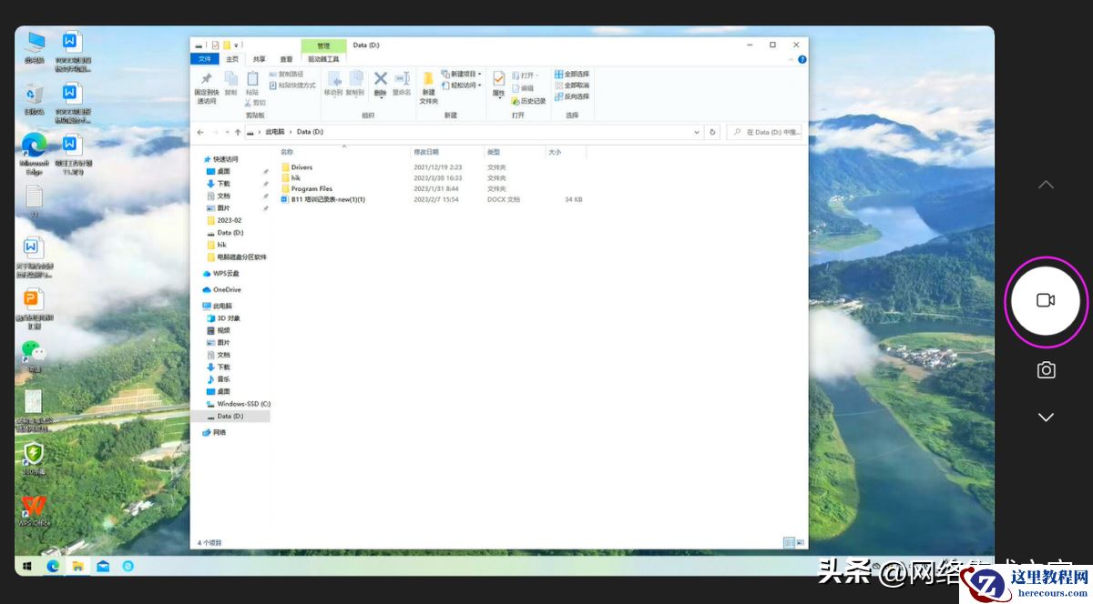Switch to View (查看) ribbon tab
Screen dimensions: 1093x604
[286, 59]
